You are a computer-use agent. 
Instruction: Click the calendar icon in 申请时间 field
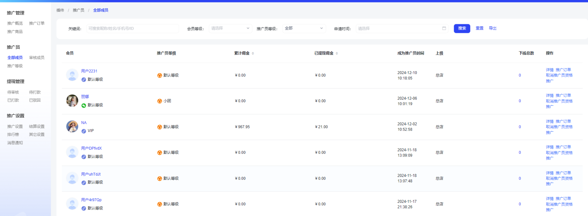coord(444,28)
